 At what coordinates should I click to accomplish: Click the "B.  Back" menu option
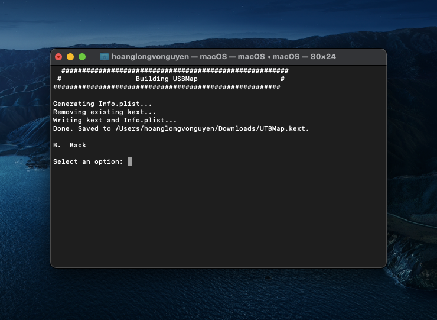click(x=70, y=145)
